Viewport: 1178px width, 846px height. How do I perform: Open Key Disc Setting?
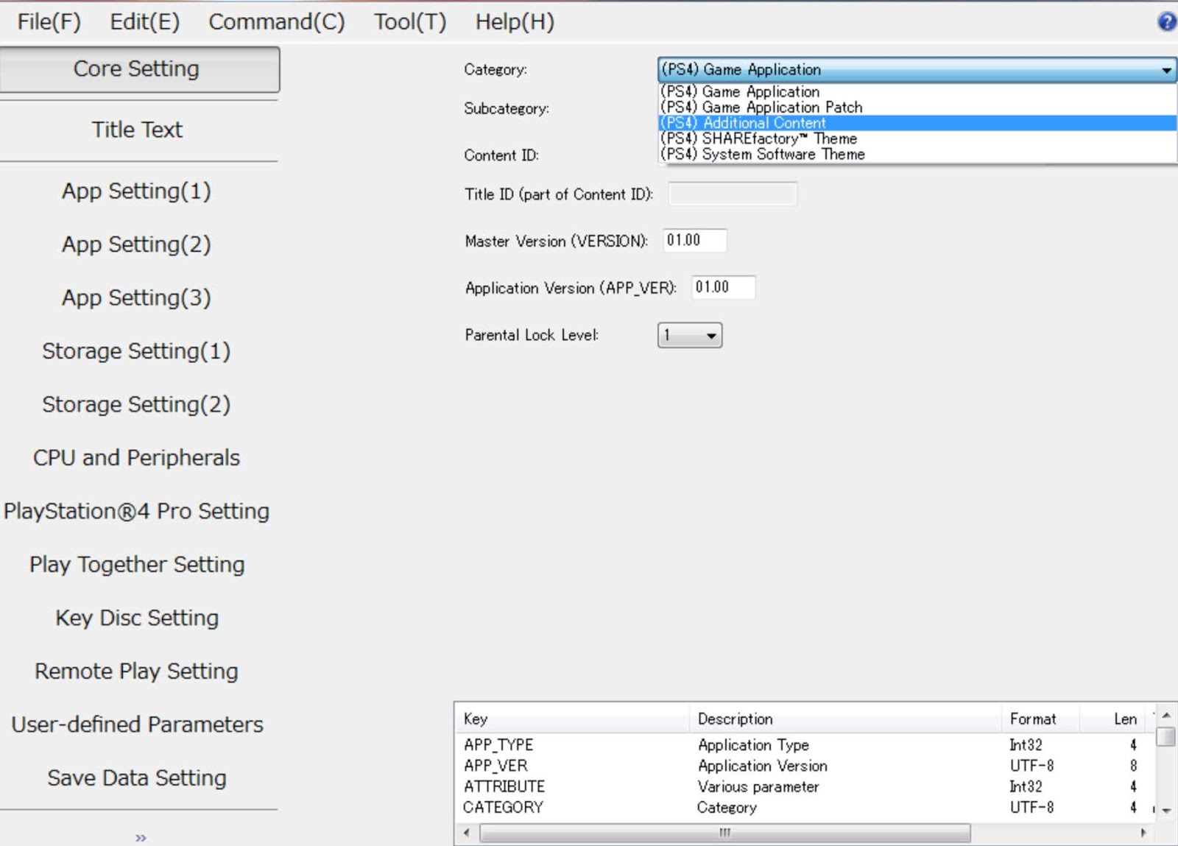point(136,618)
